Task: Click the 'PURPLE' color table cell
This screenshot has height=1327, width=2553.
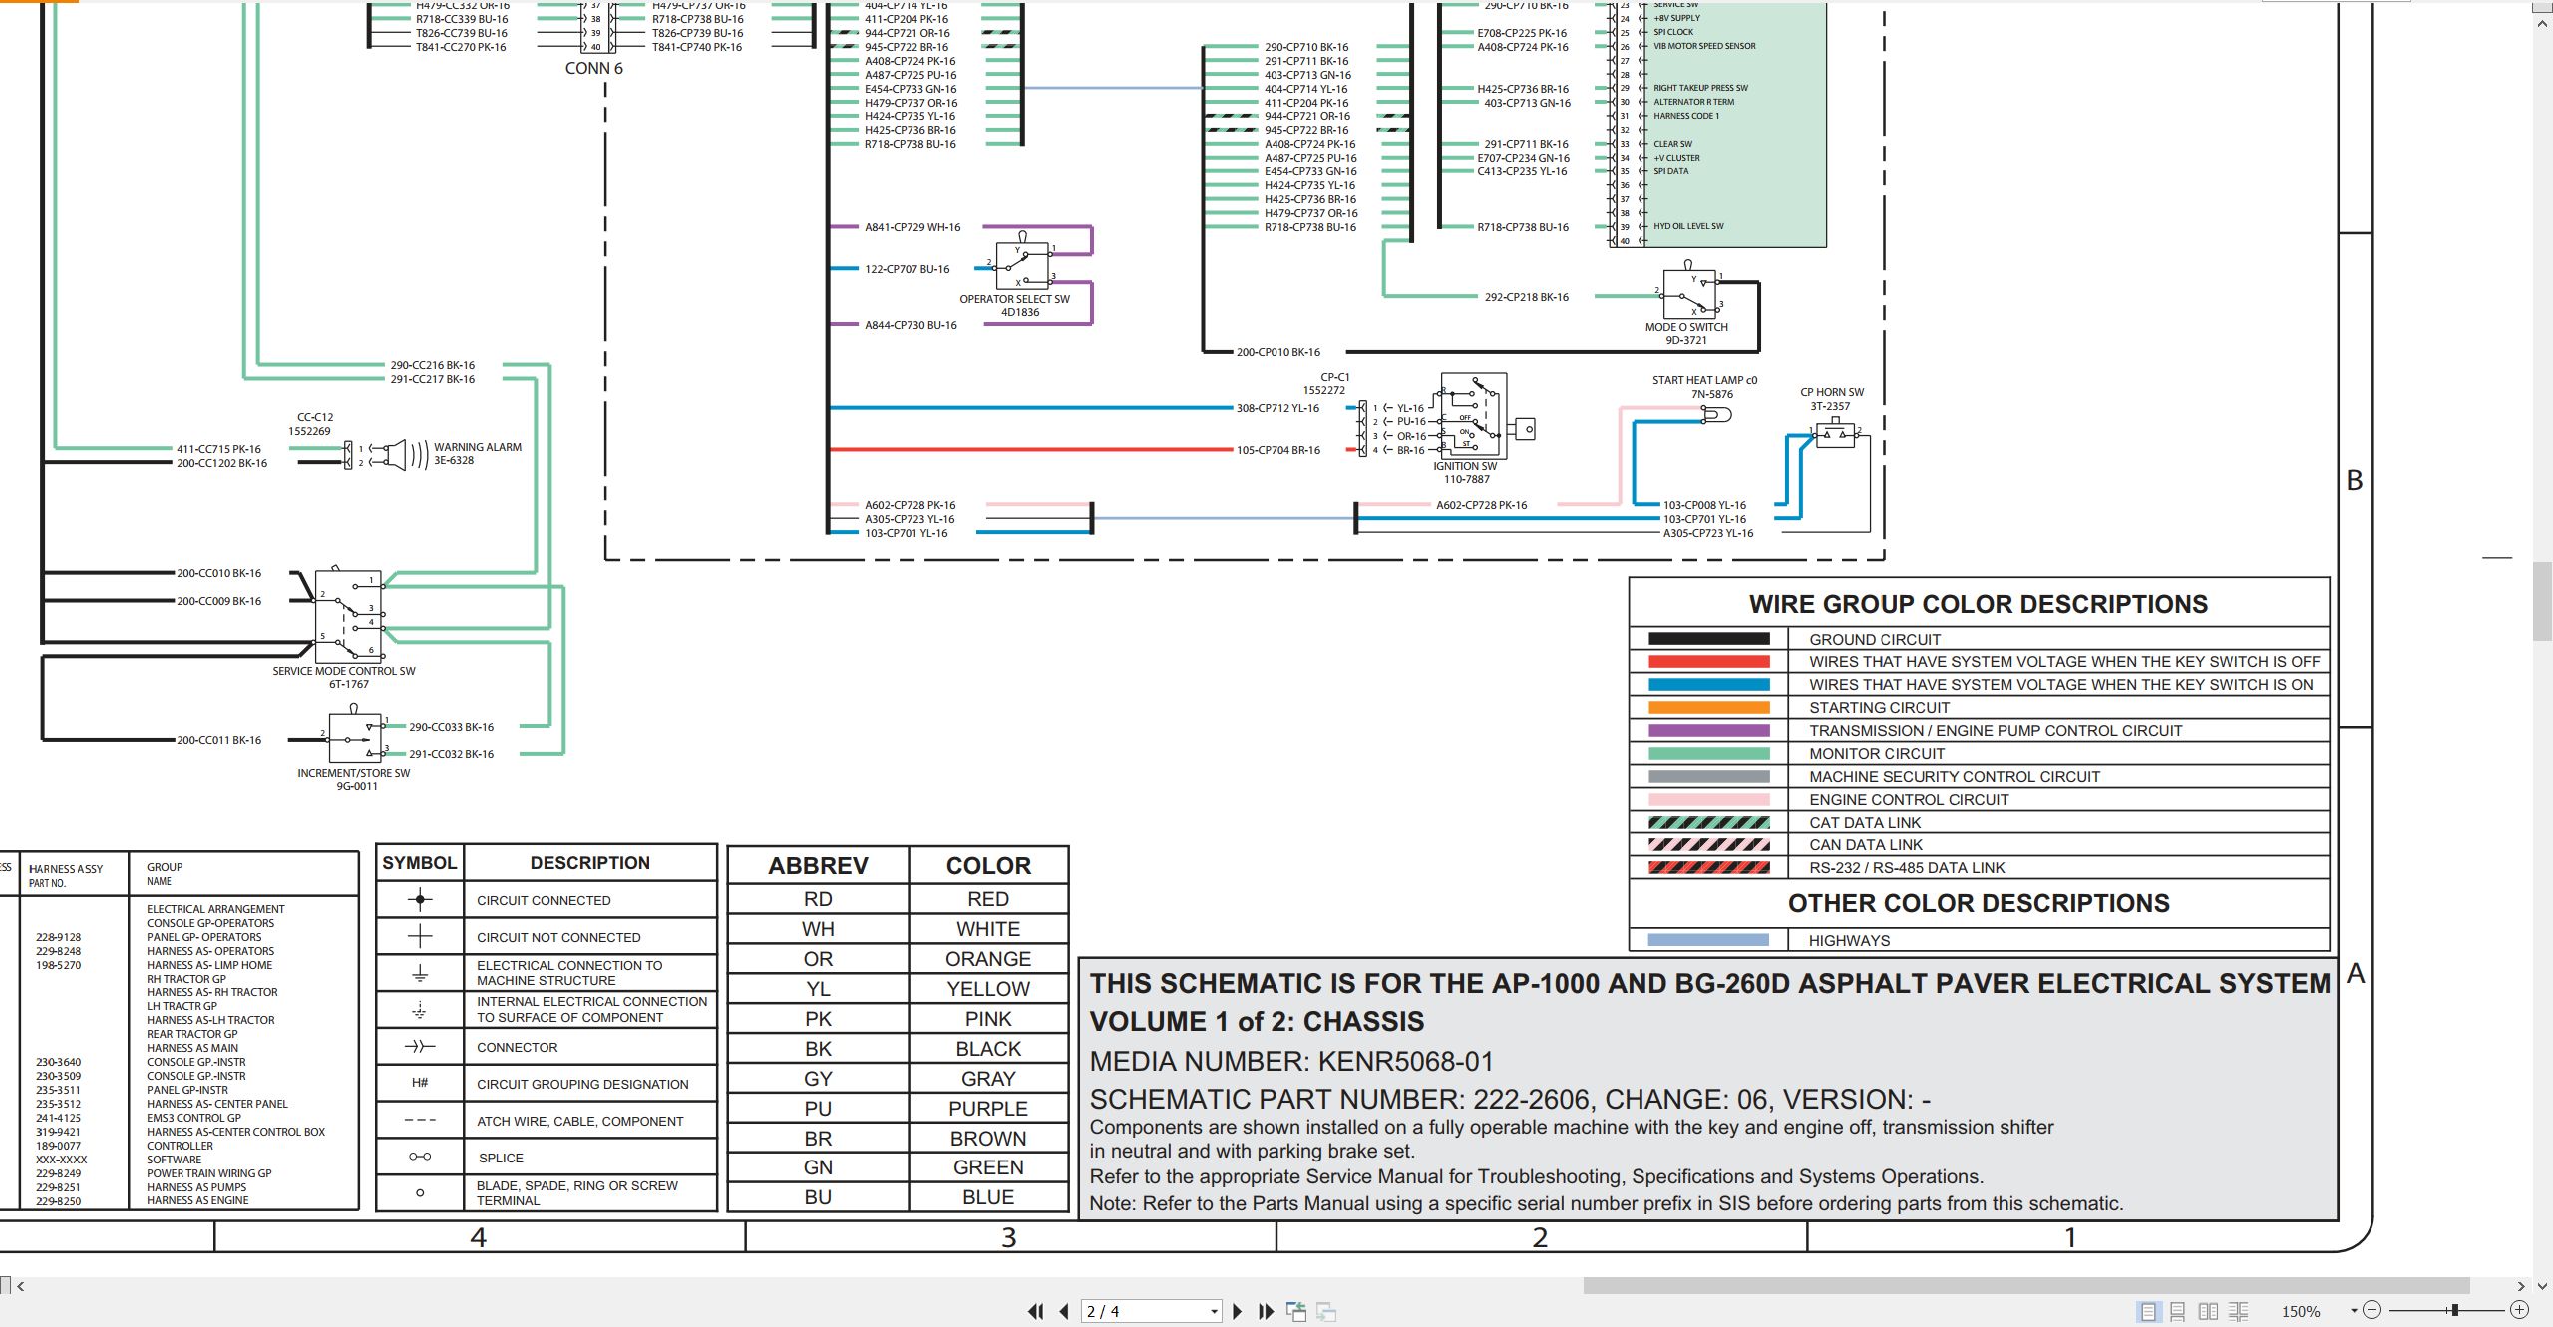Action: [x=987, y=1108]
